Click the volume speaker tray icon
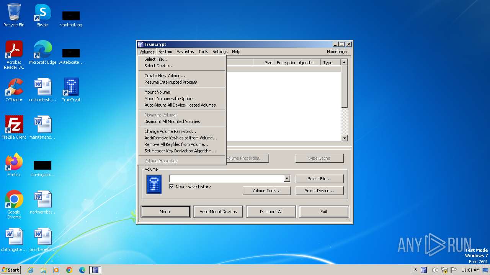 coord(435,270)
